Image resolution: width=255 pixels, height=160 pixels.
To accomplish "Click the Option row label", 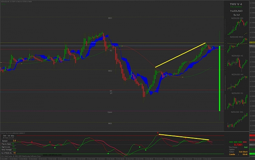I will 232,149.
